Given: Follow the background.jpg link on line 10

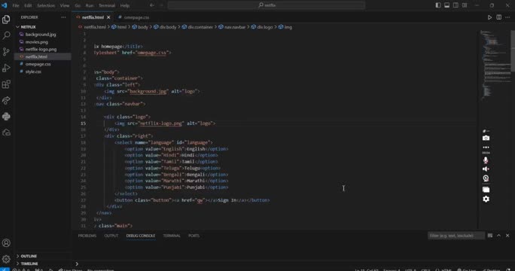Looking at the screenshot, I should [148, 91].
